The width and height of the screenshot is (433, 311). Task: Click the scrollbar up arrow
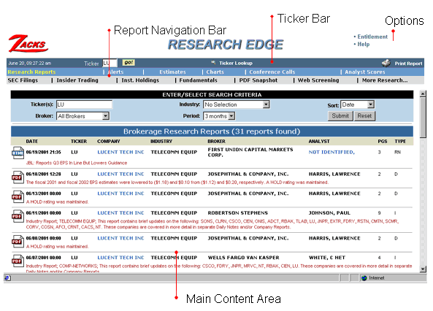[x=423, y=93]
